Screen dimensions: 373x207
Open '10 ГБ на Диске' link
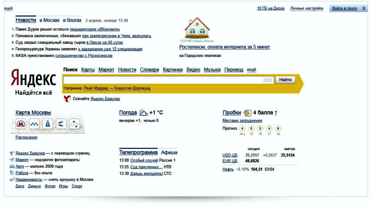click(x=271, y=9)
